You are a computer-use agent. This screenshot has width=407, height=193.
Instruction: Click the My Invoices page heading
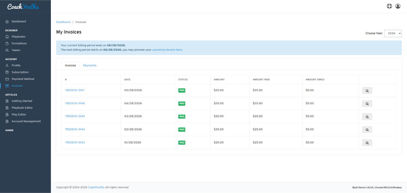click(69, 32)
